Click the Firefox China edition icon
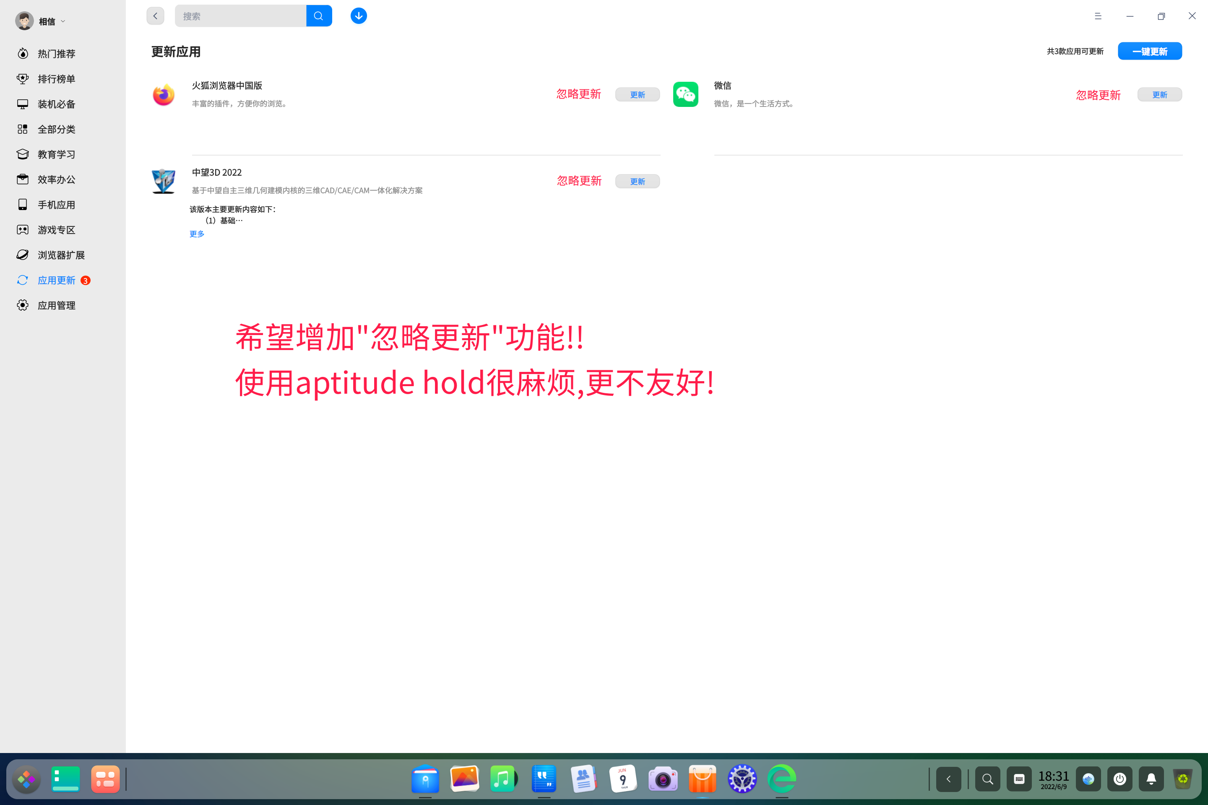1208x805 pixels. pos(163,95)
